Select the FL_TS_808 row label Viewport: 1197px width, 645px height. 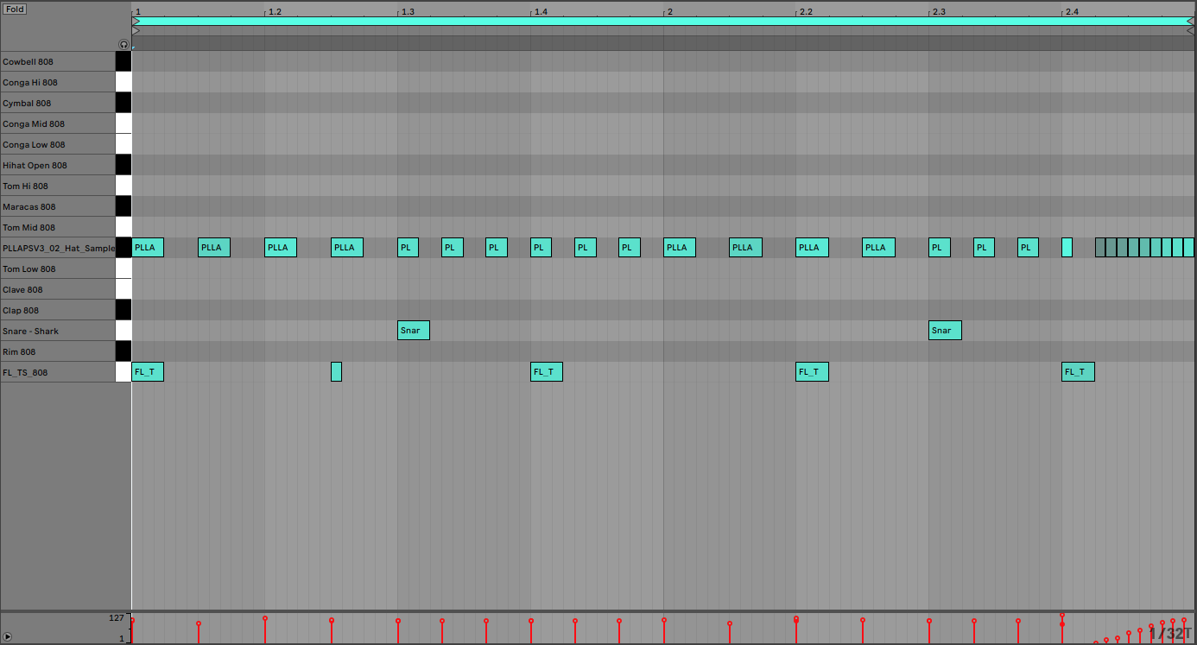[58, 372]
